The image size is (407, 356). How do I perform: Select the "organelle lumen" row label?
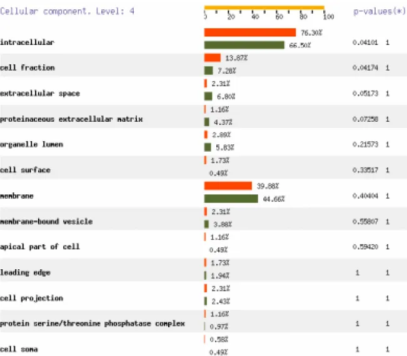point(31,144)
